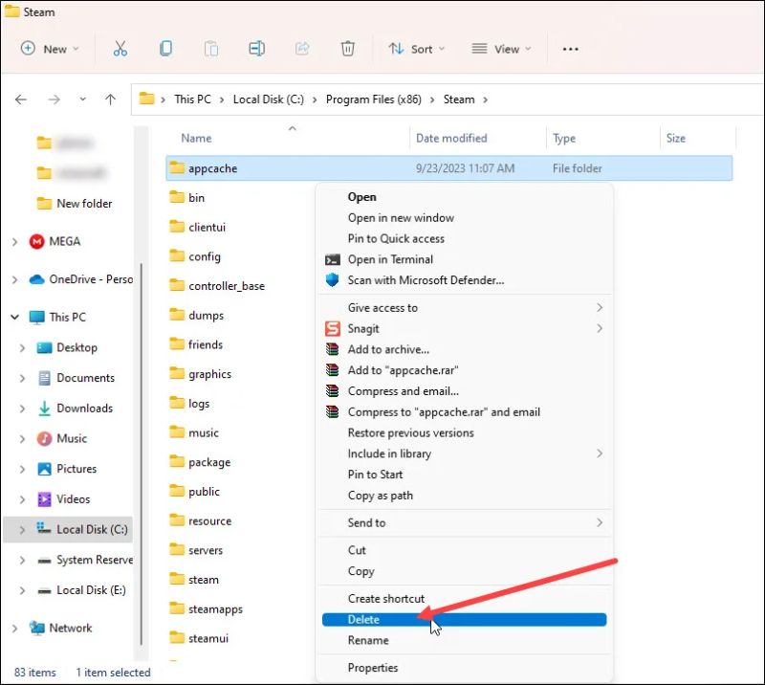Choose Open in new window

464,218
